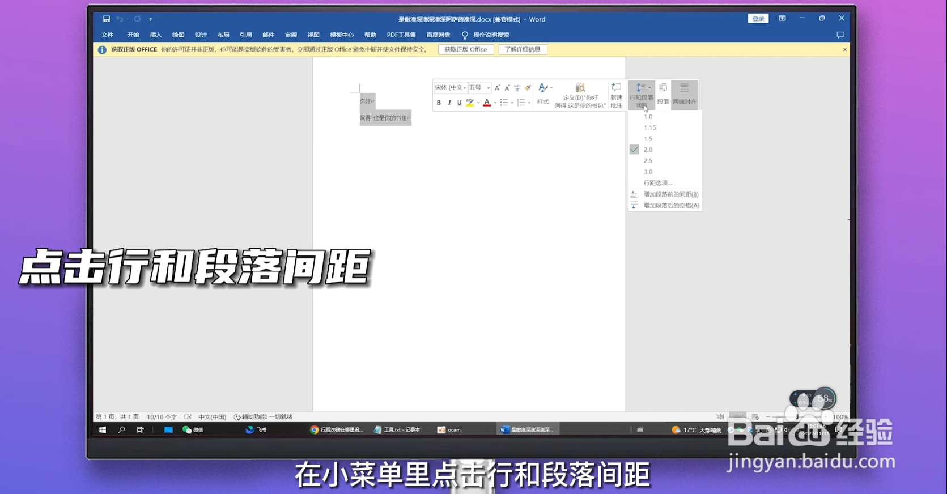
Task: Switch to the 审阅 ribbon tab
Action: (291, 35)
